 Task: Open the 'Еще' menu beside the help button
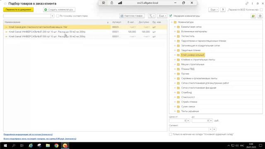click(214, 10)
